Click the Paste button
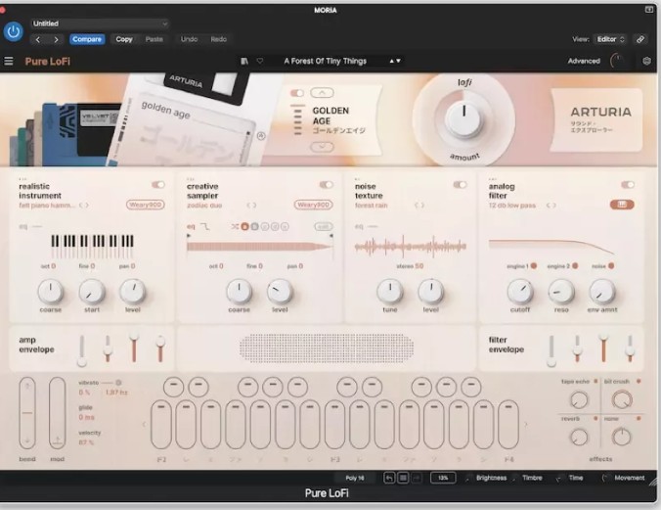The image size is (661, 510). click(154, 39)
